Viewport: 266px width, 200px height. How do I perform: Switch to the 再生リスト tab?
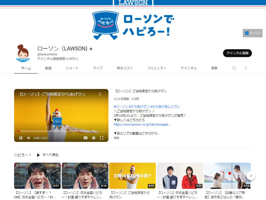coord(125,68)
